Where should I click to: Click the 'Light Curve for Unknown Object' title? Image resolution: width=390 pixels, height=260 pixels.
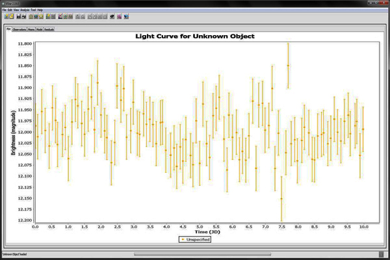195,36
